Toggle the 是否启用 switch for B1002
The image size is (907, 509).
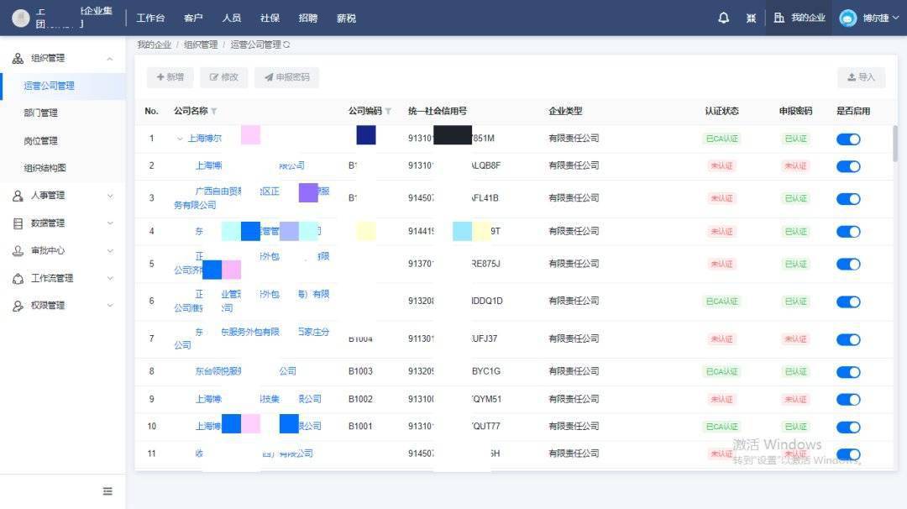(x=848, y=400)
